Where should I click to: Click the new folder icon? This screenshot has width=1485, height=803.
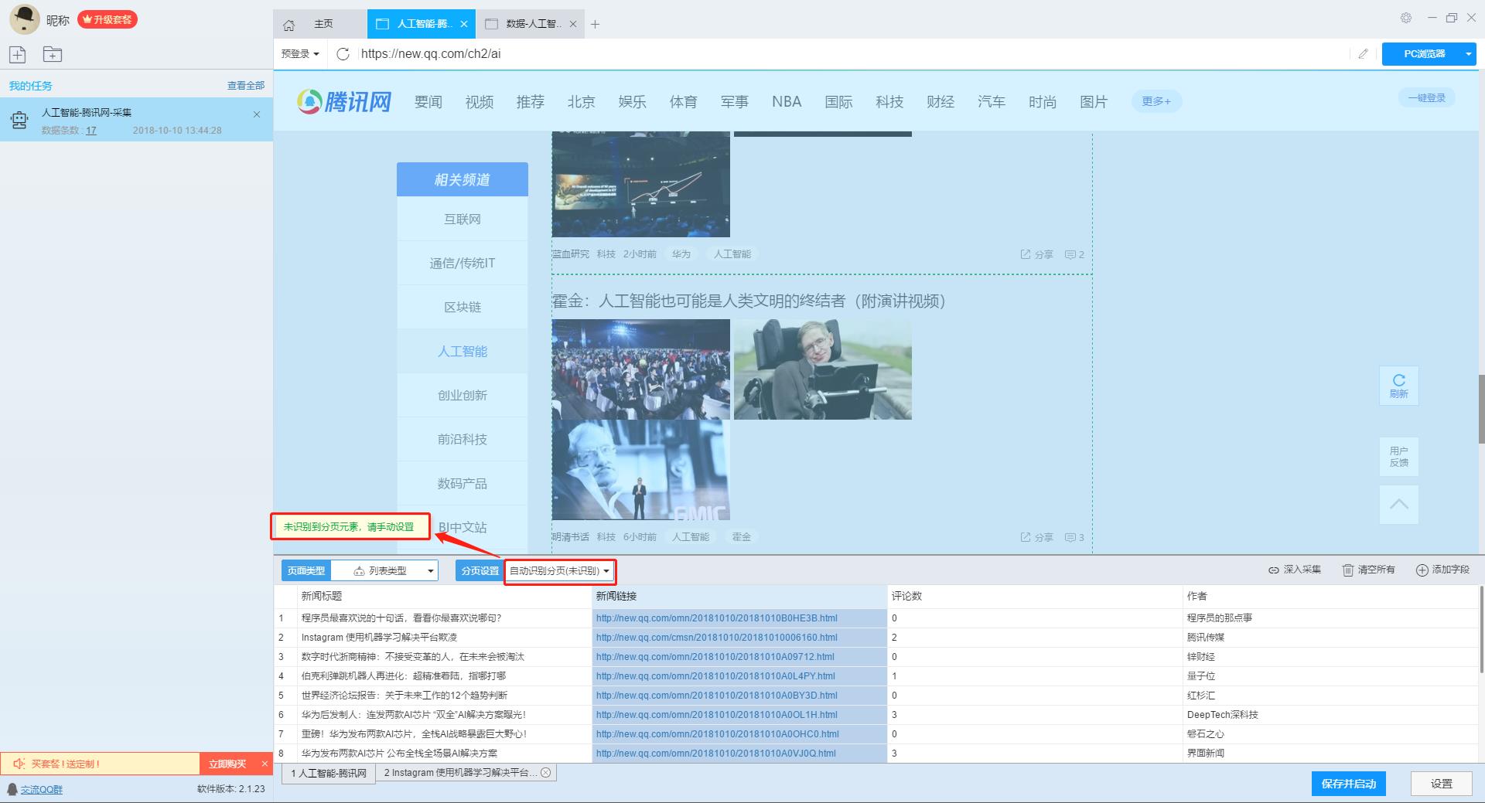52,54
